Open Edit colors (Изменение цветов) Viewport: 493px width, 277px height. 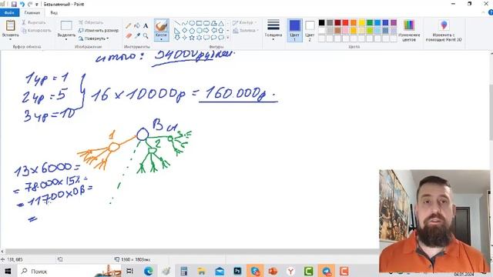coord(409,30)
